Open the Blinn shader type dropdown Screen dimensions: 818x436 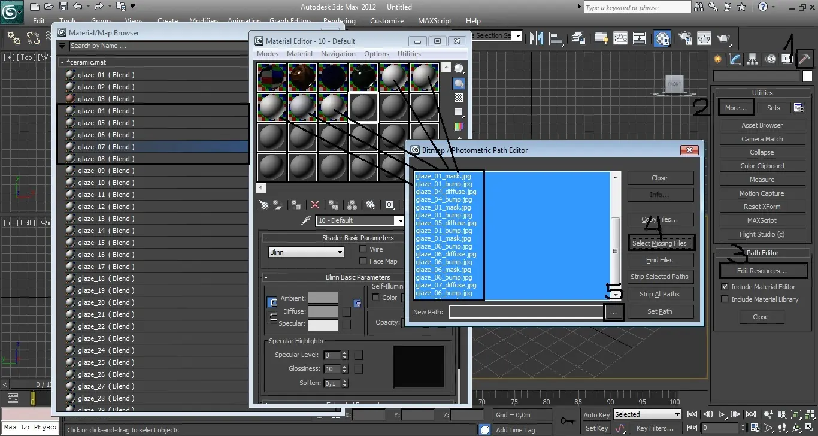point(306,252)
